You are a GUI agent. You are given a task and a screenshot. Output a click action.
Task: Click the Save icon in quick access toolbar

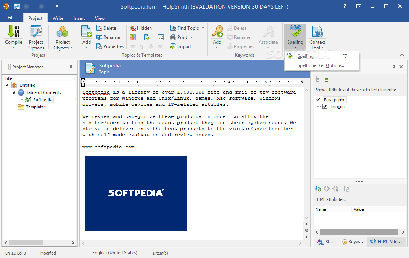(x=17, y=6)
